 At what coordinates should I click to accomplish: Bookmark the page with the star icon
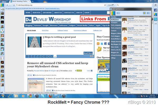click(x=14, y=5)
